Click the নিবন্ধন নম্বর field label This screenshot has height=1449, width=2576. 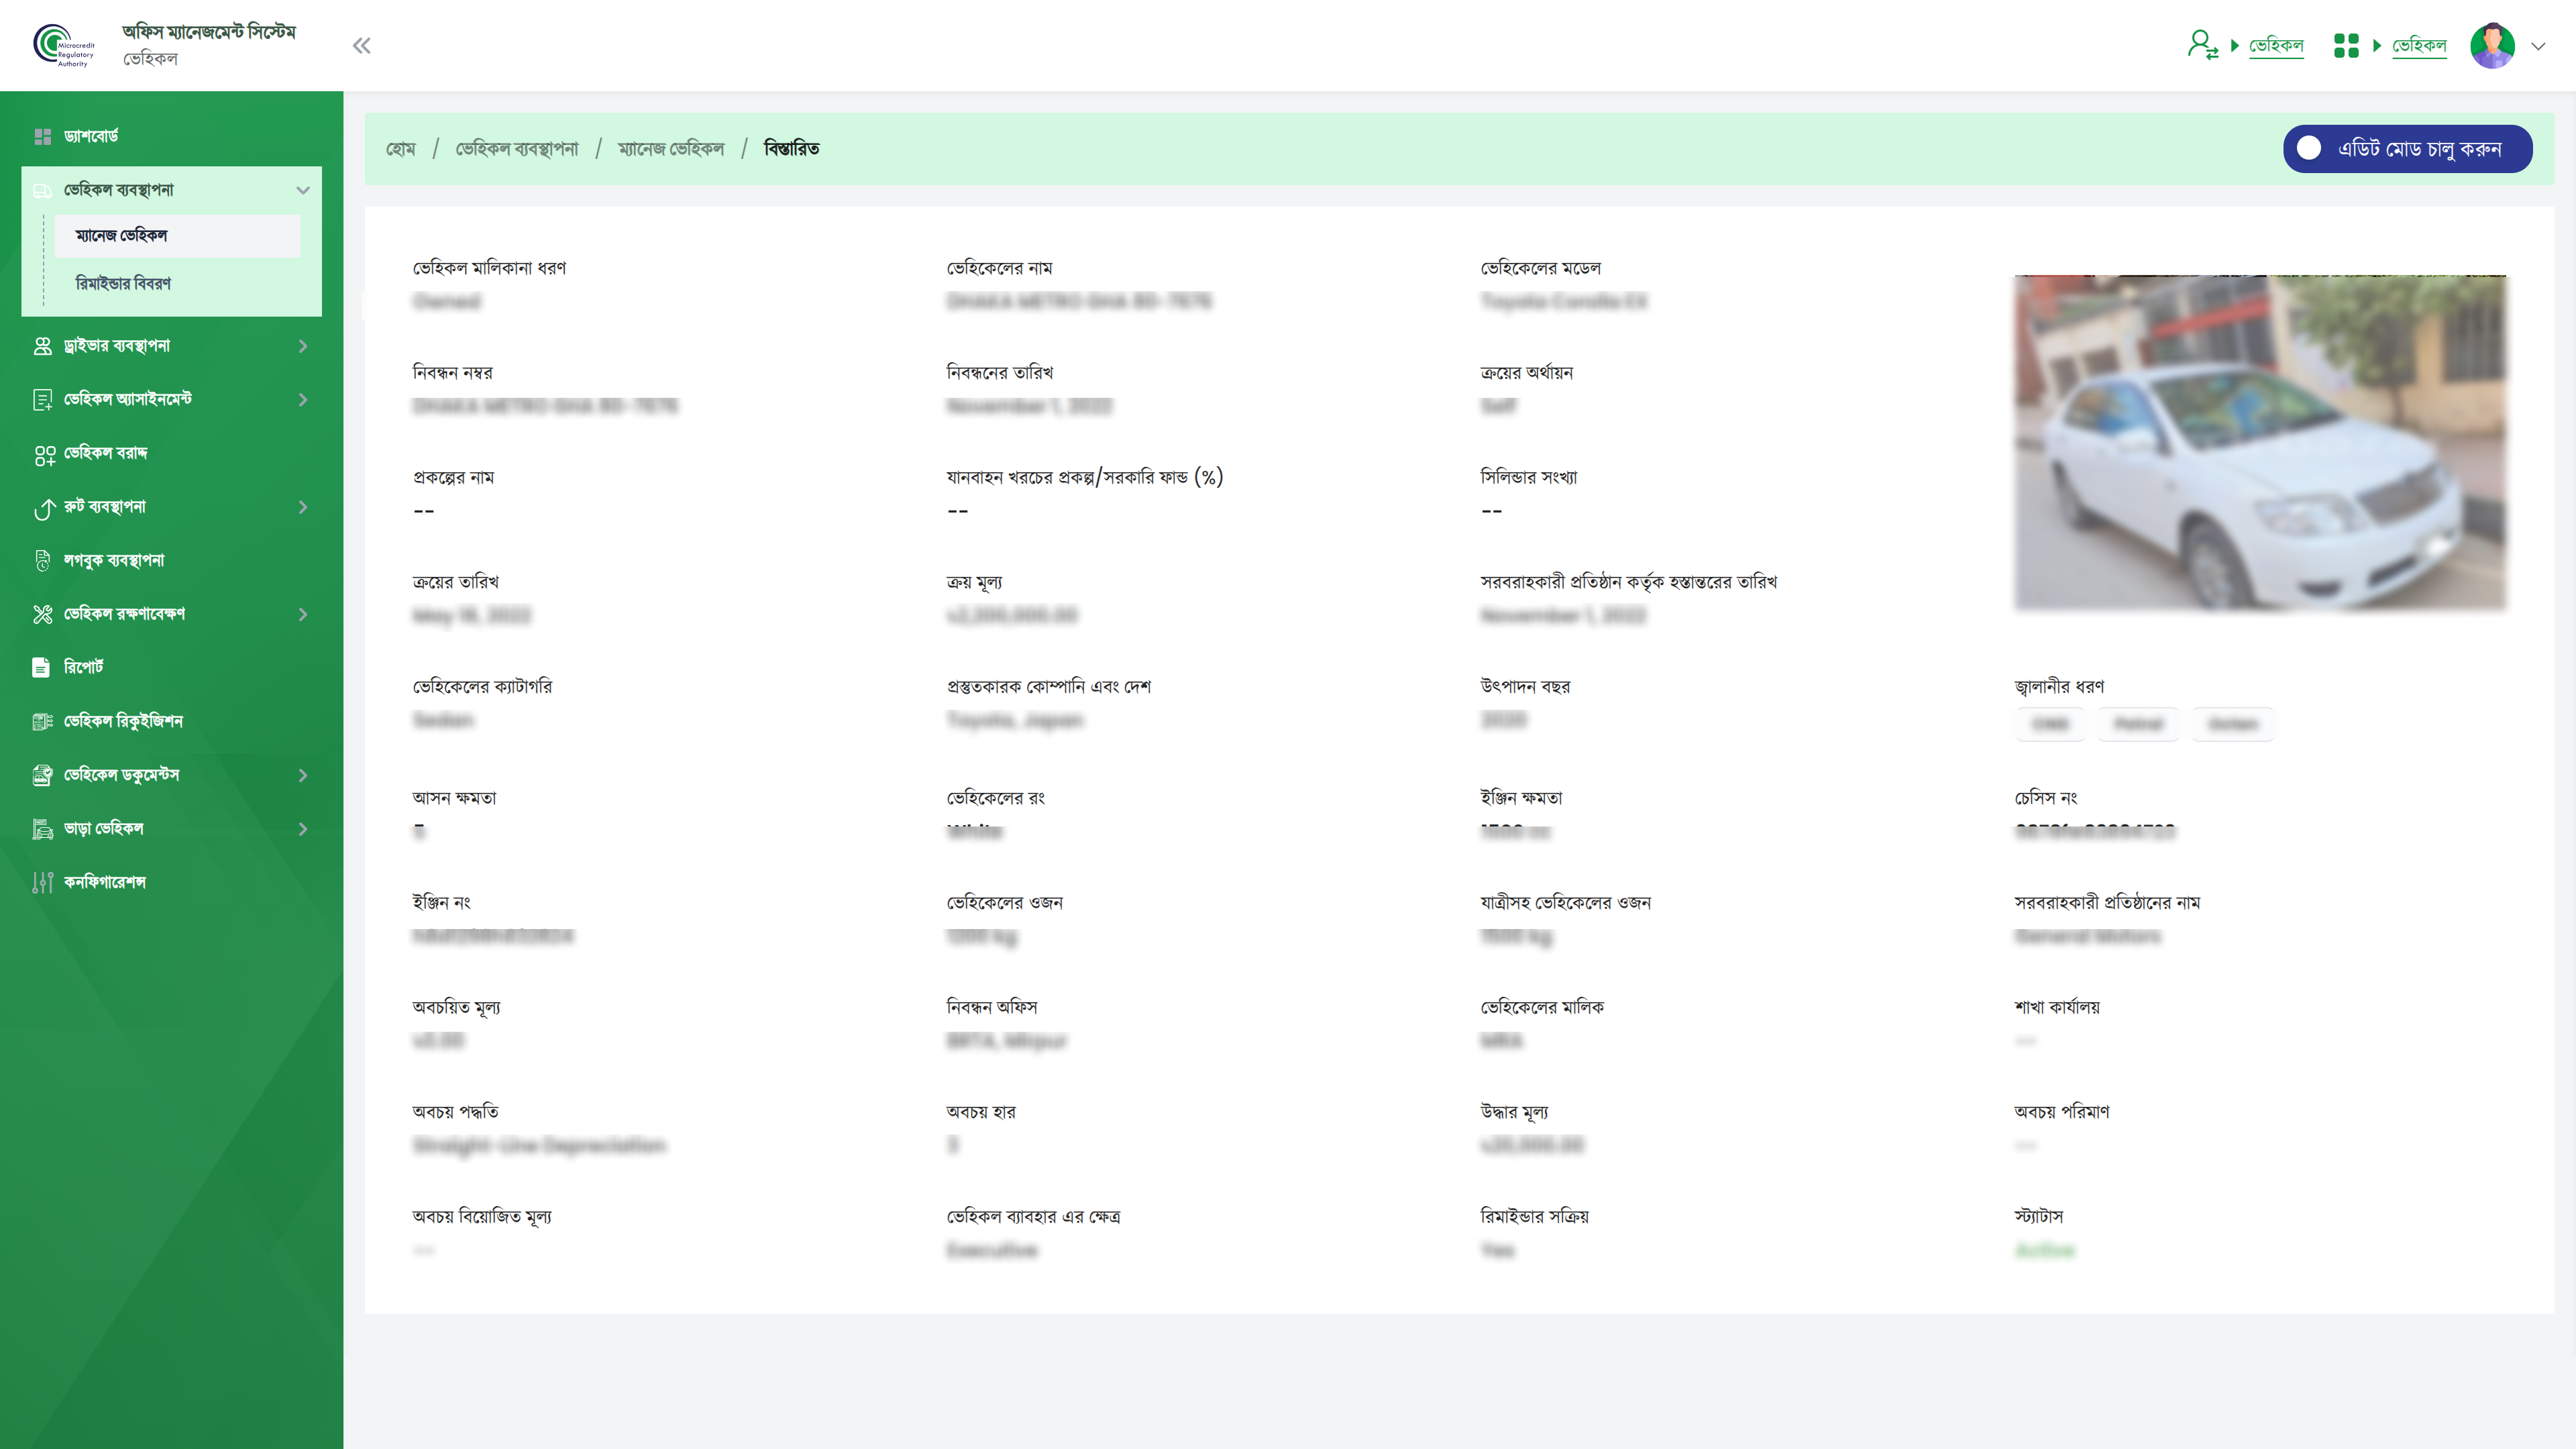tap(453, 373)
